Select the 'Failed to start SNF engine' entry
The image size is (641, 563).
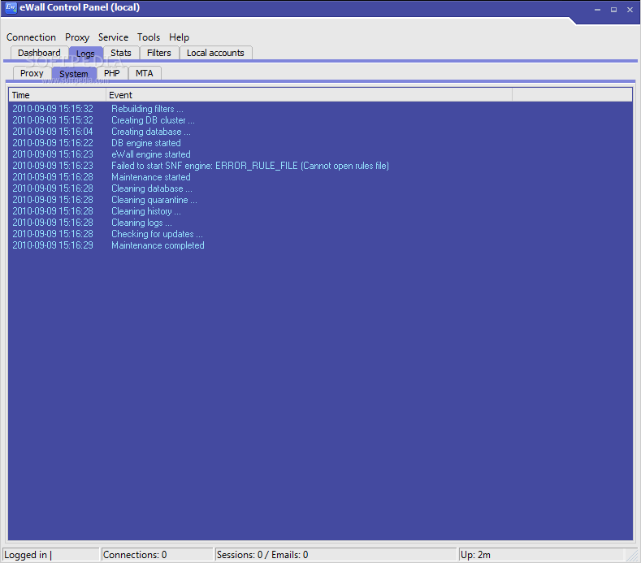320,166
